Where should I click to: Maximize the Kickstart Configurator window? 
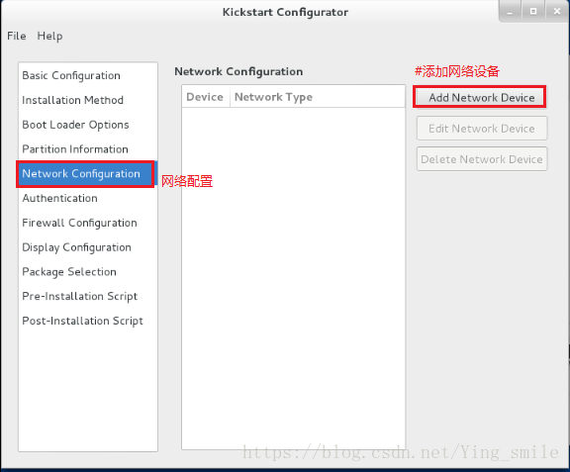[x=533, y=12]
